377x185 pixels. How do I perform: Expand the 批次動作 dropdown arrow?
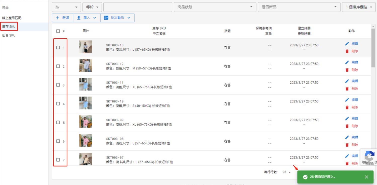click(x=129, y=18)
